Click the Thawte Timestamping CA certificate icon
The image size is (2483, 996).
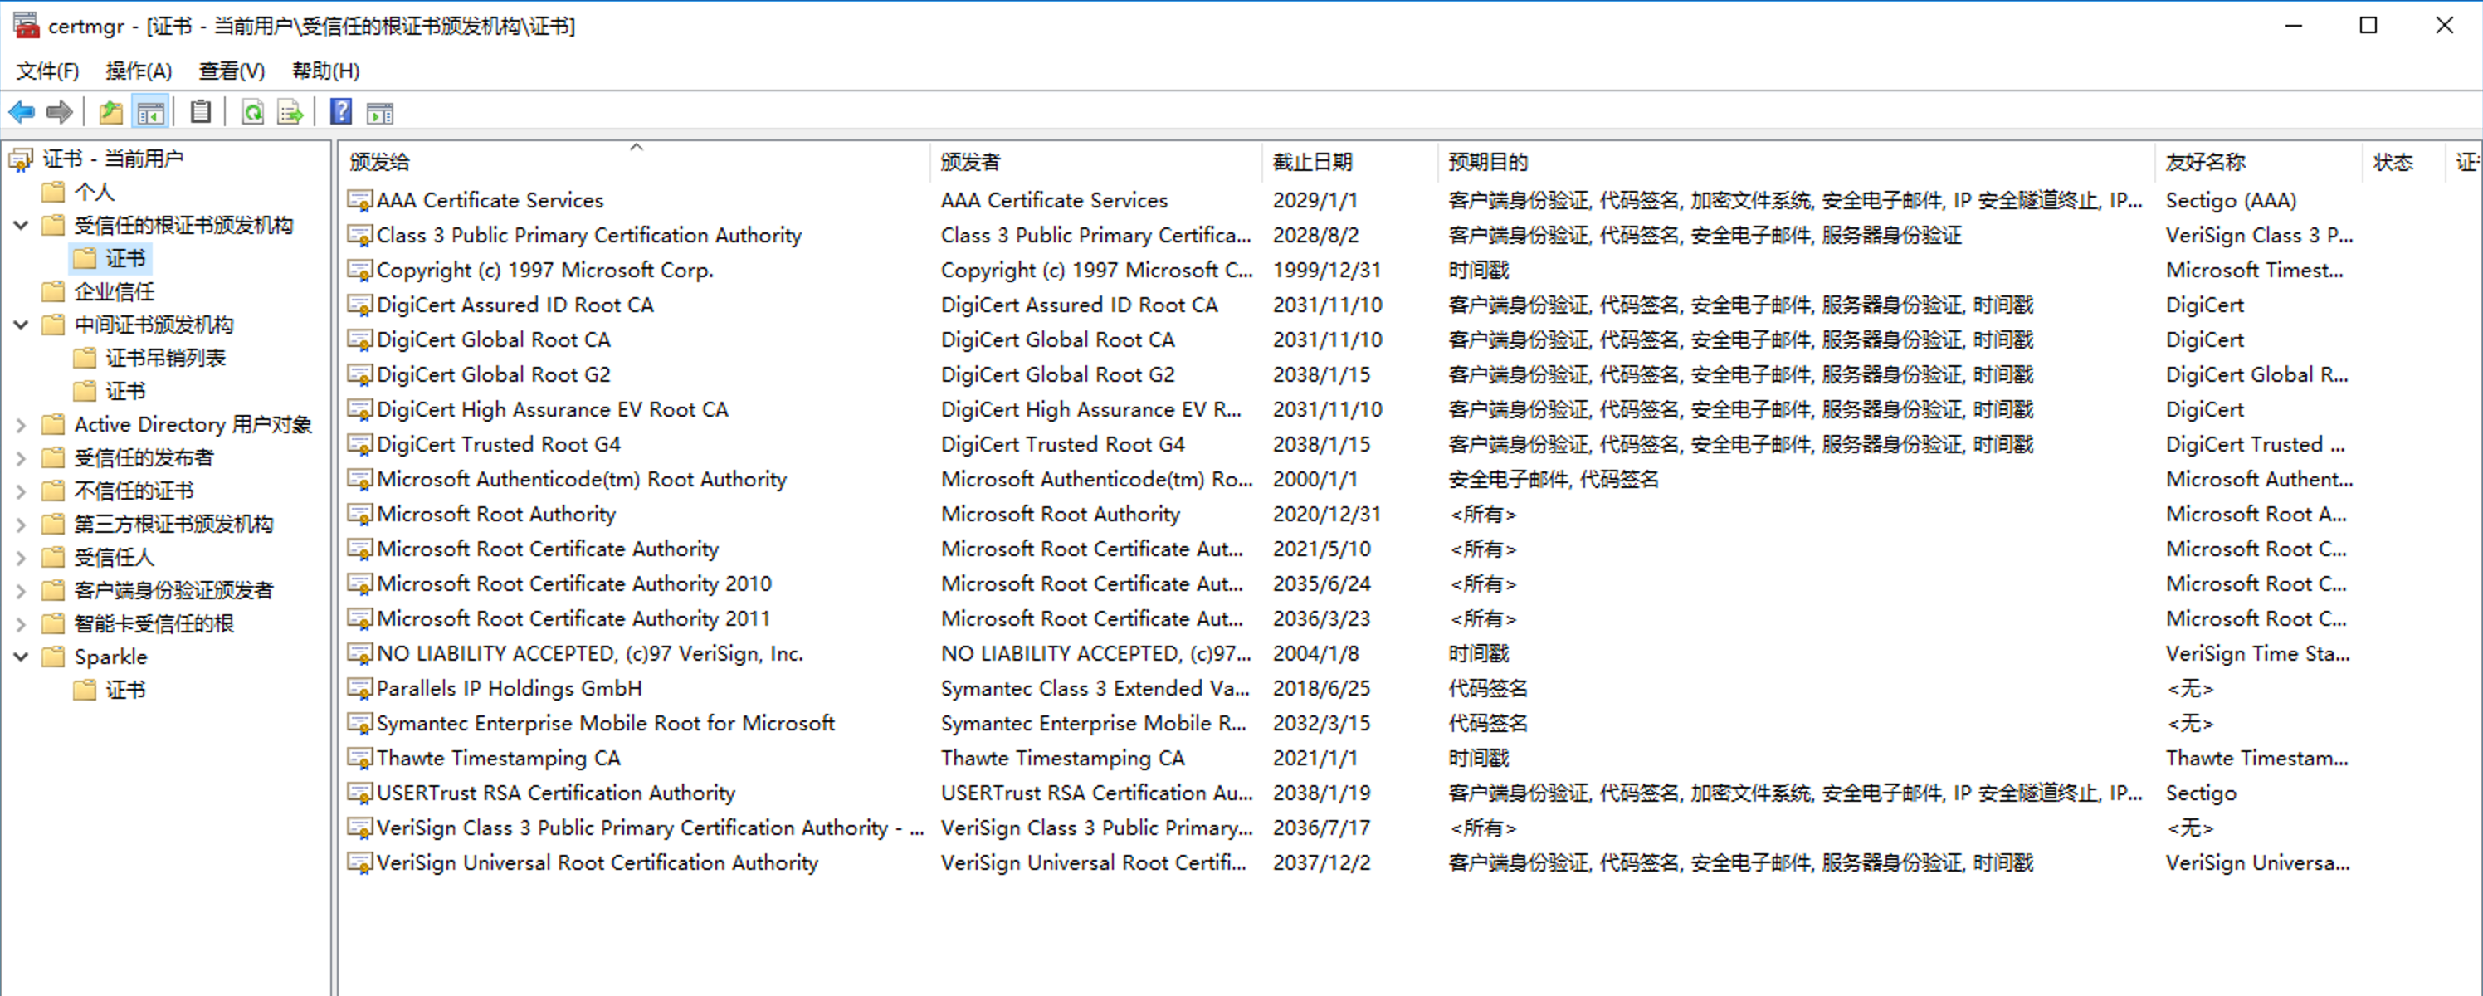coord(359,758)
